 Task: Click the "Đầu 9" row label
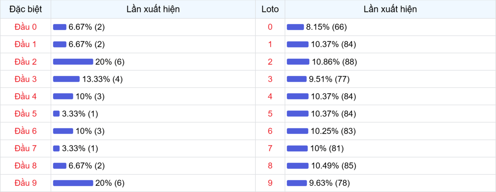click(x=25, y=183)
